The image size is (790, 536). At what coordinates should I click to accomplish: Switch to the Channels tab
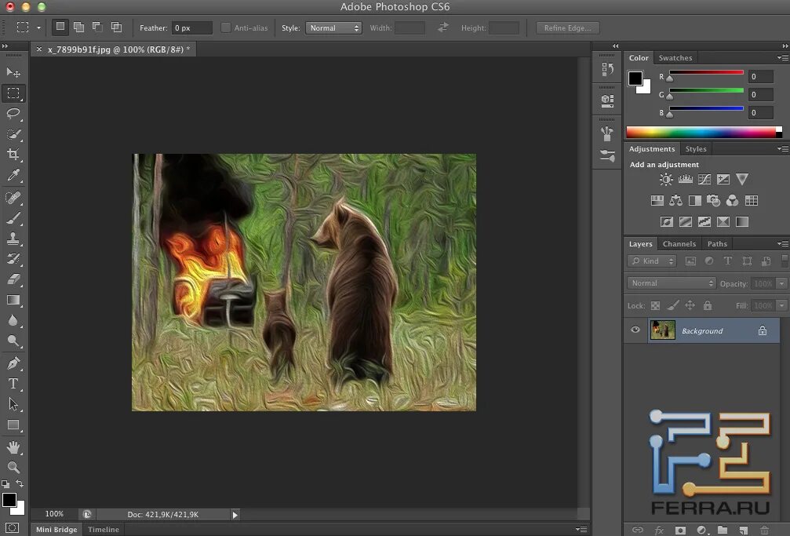tap(679, 244)
